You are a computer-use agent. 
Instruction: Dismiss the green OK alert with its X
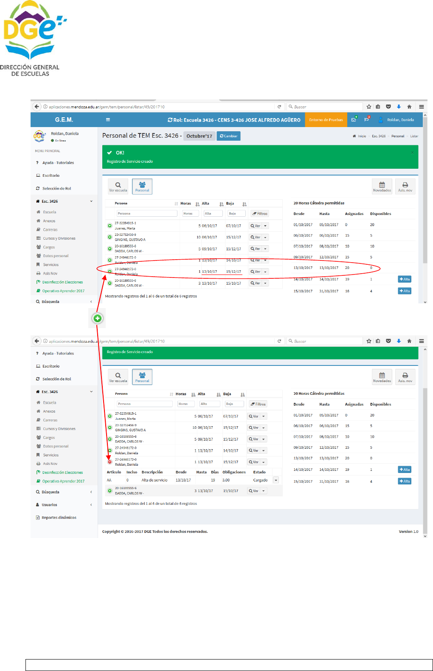(412, 152)
